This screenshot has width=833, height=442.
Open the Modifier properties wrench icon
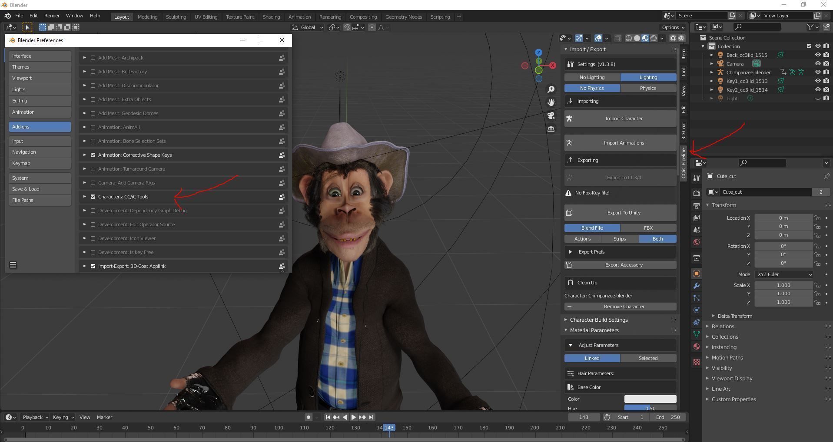pos(697,286)
